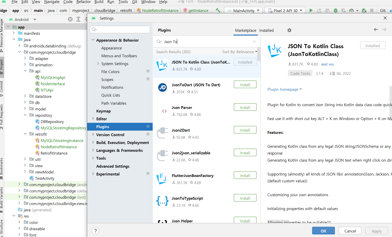Click the back arrow in Settings

376,29
